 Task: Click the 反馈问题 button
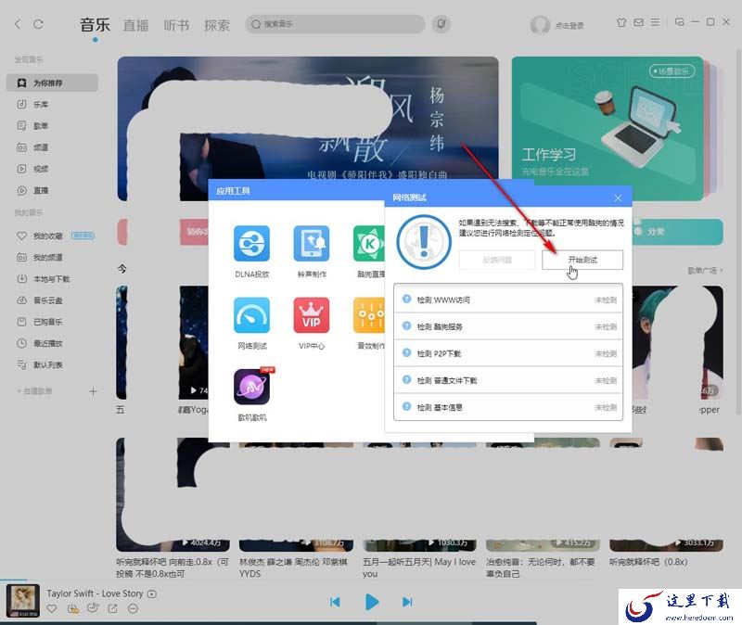pyautogui.click(x=497, y=260)
